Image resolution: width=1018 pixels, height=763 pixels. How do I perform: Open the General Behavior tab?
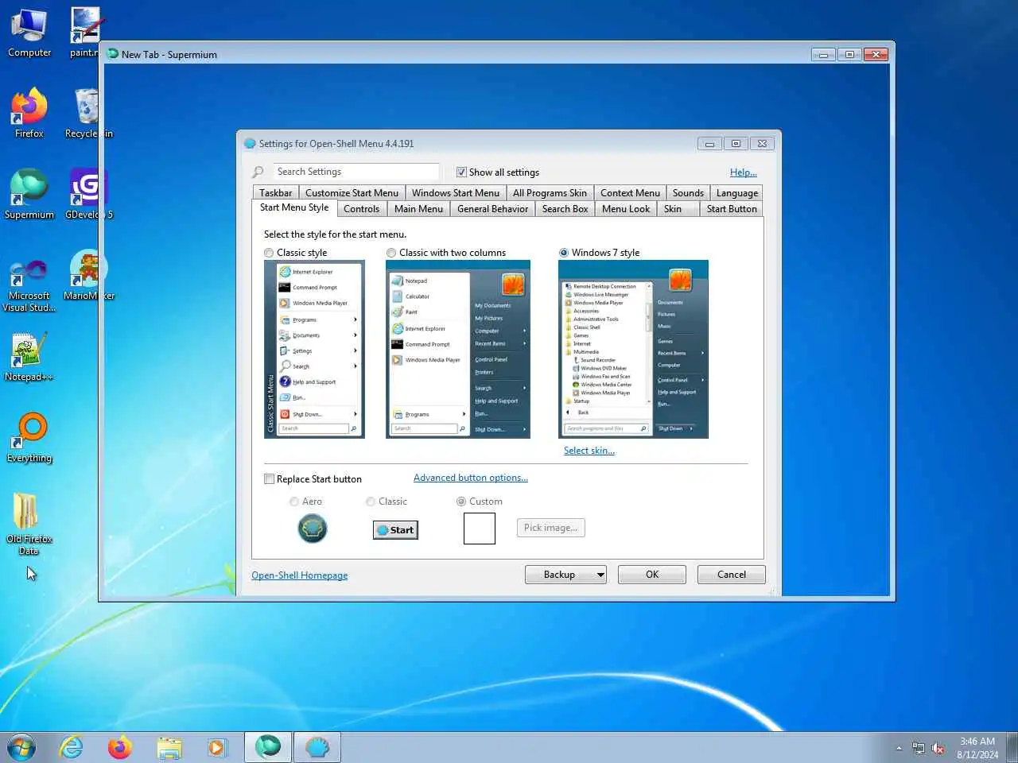492,209
